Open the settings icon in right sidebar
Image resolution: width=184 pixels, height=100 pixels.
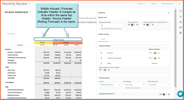click(181, 33)
